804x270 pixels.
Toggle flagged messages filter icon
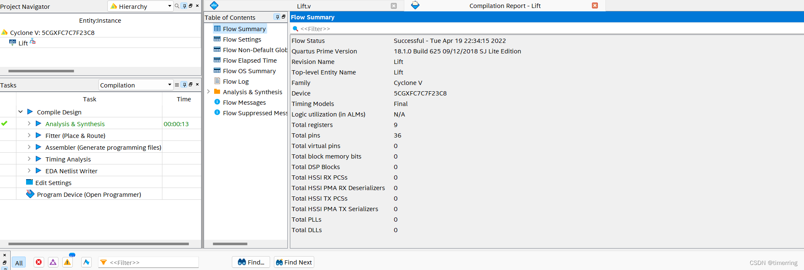86,262
